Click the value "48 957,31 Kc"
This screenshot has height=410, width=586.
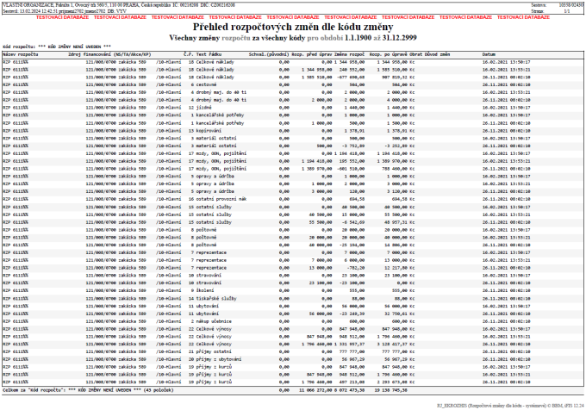coord(400,222)
